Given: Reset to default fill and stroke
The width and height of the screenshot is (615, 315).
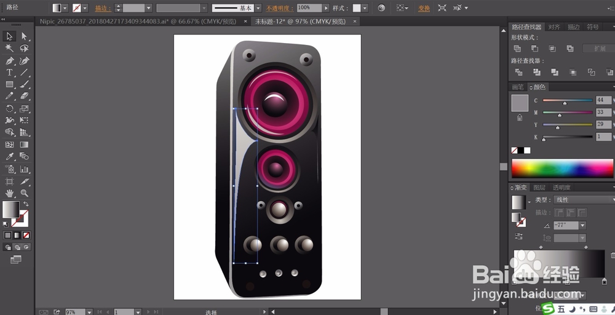Looking at the screenshot, I should point(6,225).
